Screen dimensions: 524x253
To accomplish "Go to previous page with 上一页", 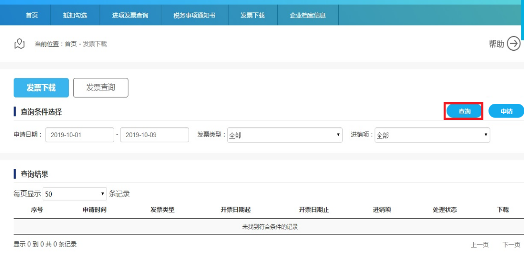I will tap(479, 245).
